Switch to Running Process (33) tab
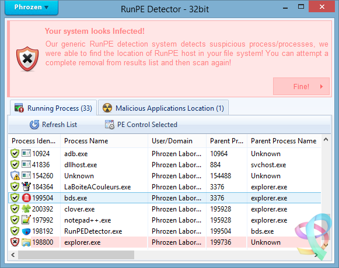 pyautogui.click(x=53, y=108)
